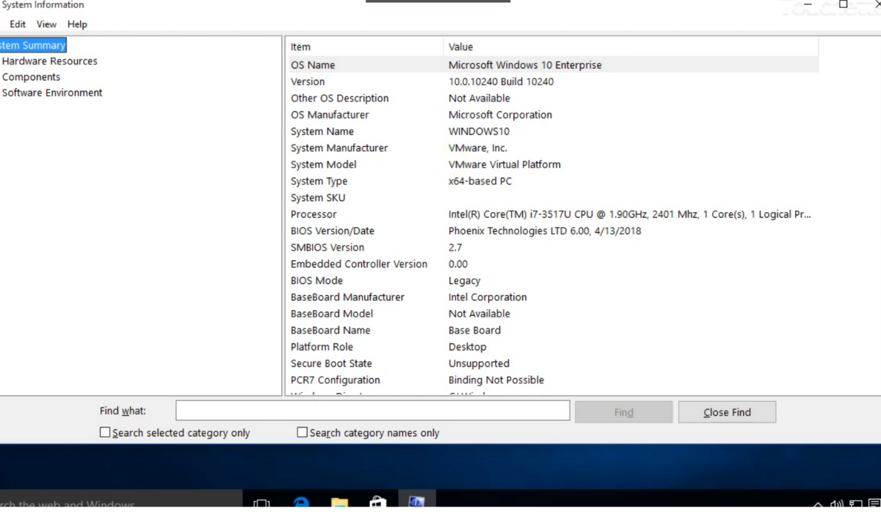Select the System Model item
The width and height of the screenshot is (881, 514).
tap(324, 164)
